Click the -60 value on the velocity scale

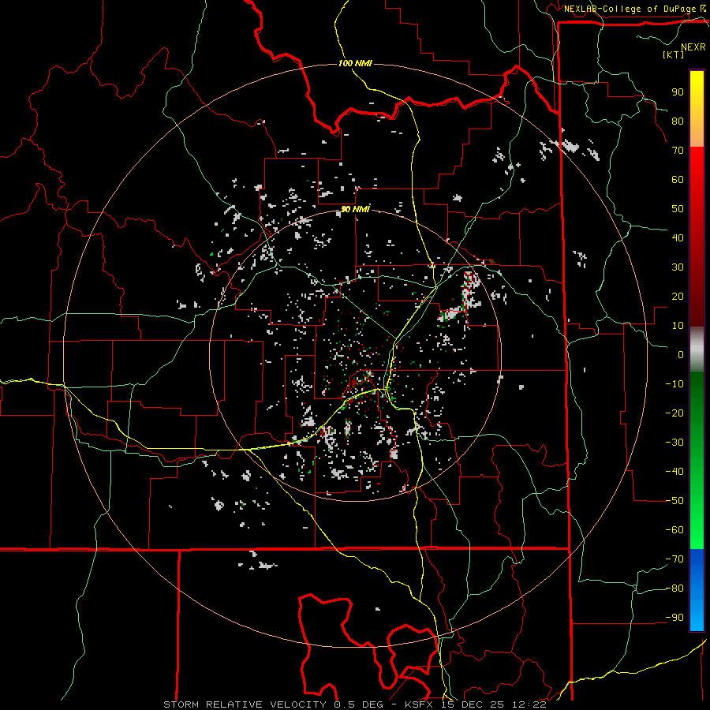coord(674,530)
